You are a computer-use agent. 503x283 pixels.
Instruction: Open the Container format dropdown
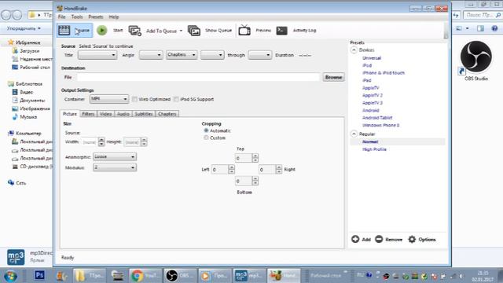[x=109, y=99]
